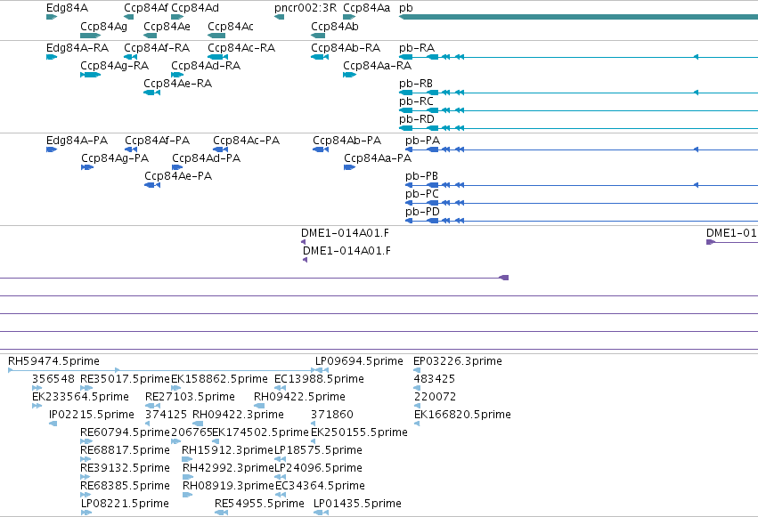Click the Ccp84Ae-PA protein
Image resolution: width=758 pixels, height=517 pixels.
click(x=152, y=185)
